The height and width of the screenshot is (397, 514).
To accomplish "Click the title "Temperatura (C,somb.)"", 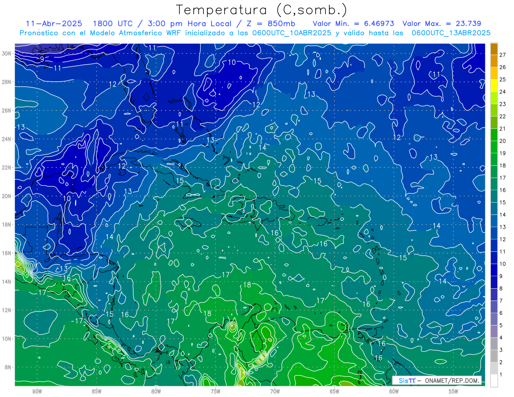I will click(262, 10).
